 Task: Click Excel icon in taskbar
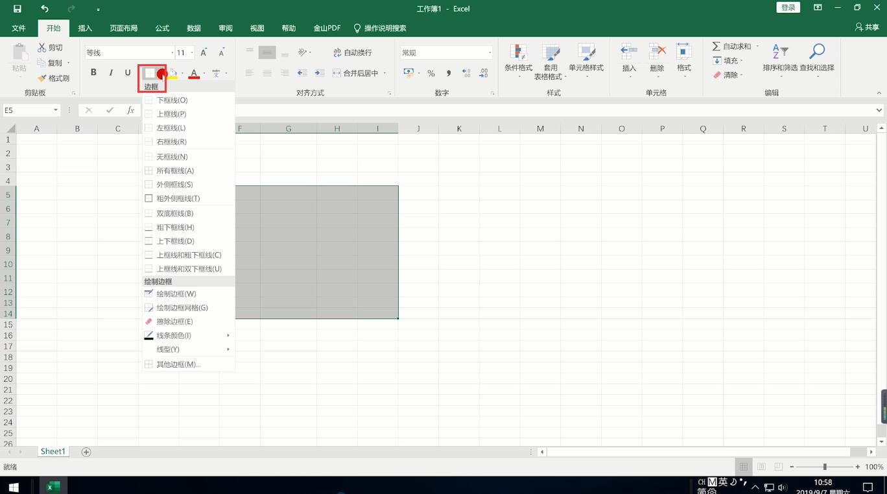(53, 486)
